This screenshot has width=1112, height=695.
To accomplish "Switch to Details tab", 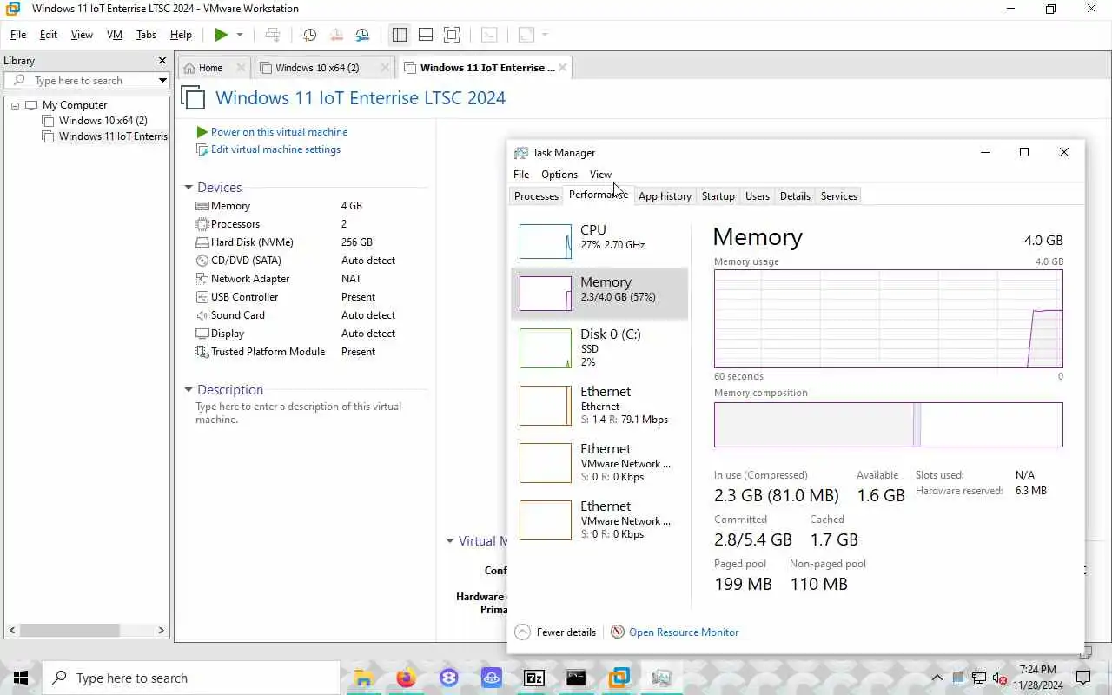I will 795,196.
